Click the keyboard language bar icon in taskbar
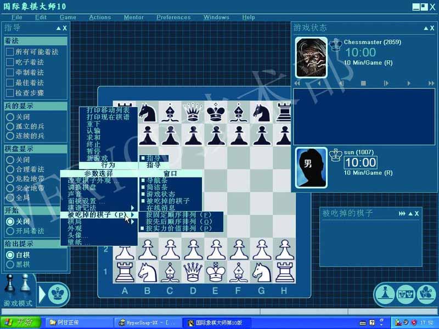Screen dimensions: 439x329 363,323
